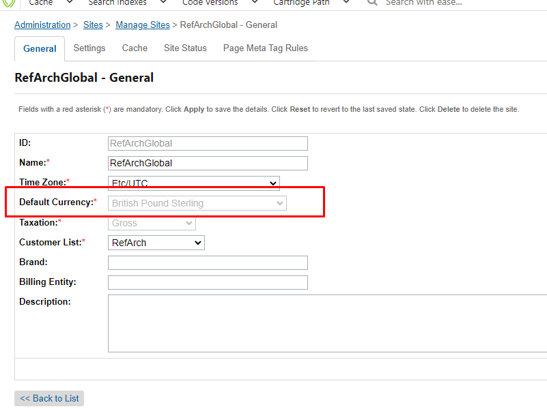Click the Sites breadcrumb link
The height and width of the screenshot is (409, 547).
[93, 25]
